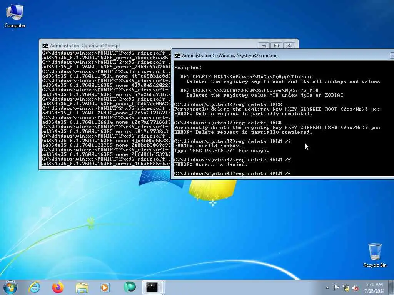394x295 pixels.
Task: Click the 'Administrator: Command Prompt' title bar
Action: pos(85,46)
